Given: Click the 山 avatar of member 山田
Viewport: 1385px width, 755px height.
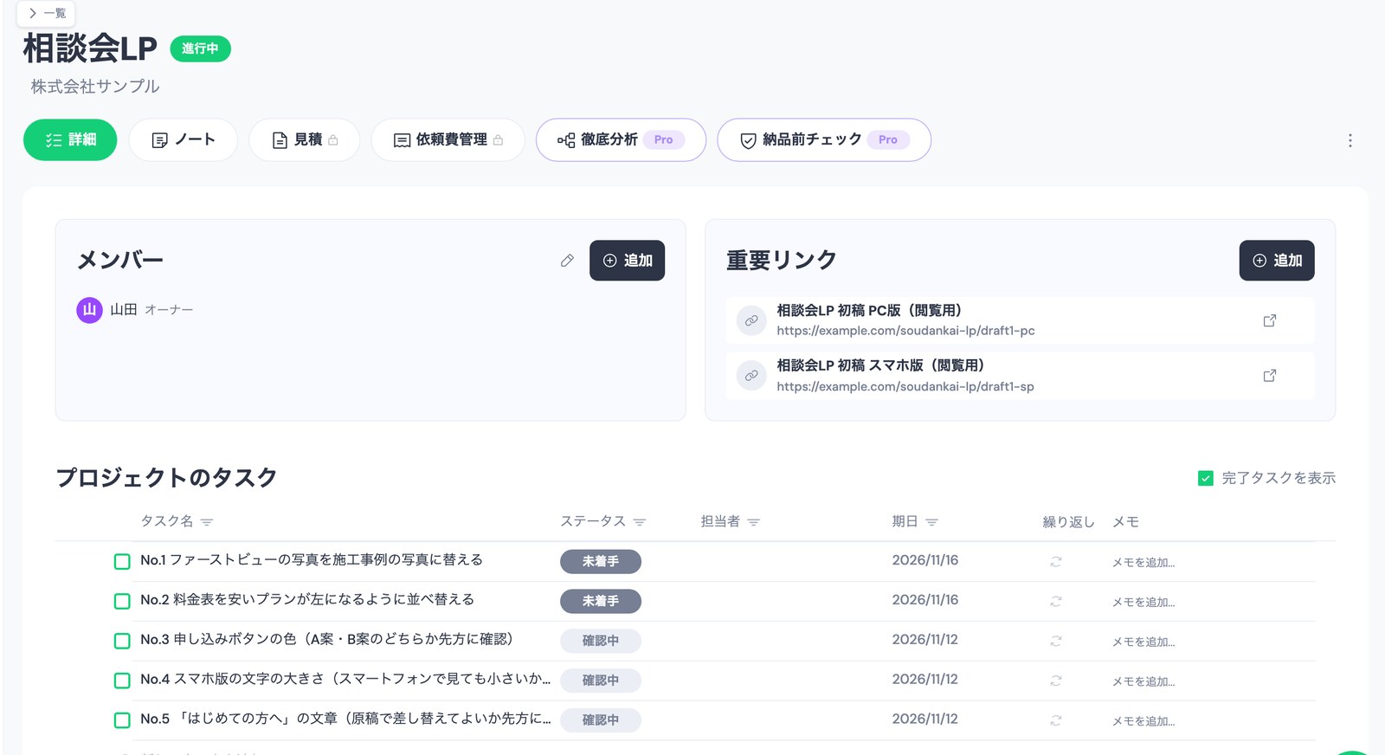Looking at the screenshot, I should [x=89, y=310].
